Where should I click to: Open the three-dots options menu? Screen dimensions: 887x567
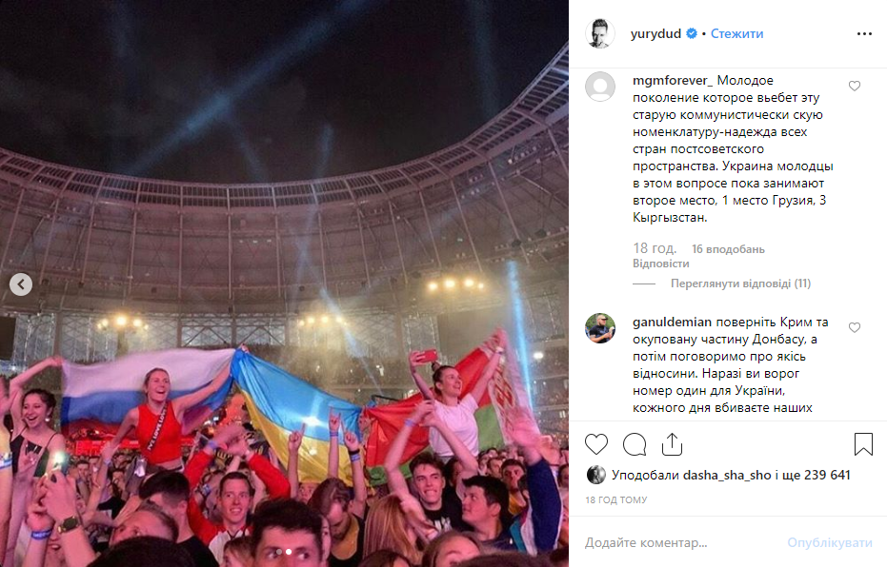(864, 34)
